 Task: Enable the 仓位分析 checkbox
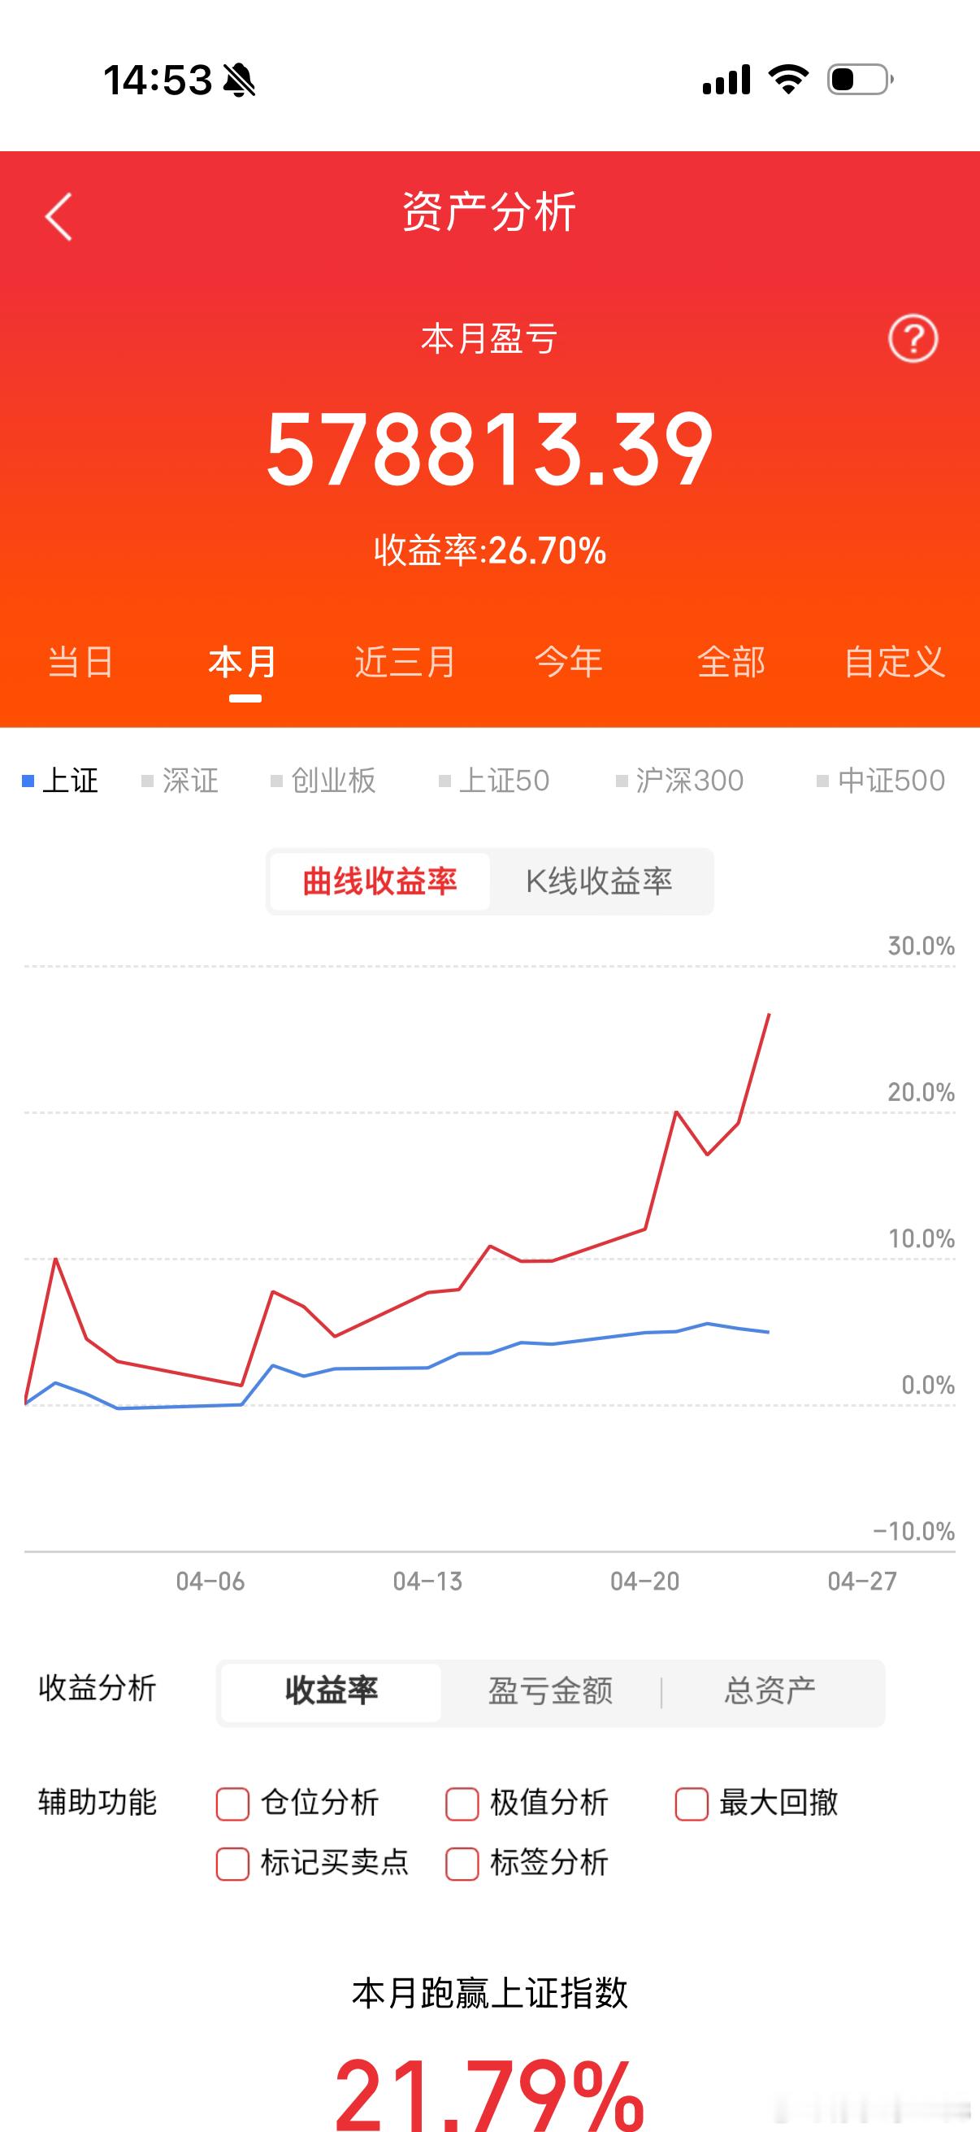(232, 1802)
